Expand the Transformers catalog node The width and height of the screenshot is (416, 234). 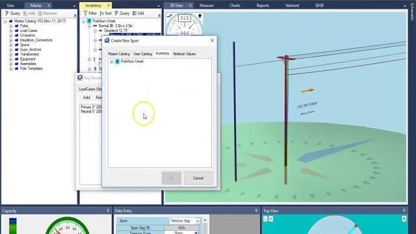click(11, 55)
